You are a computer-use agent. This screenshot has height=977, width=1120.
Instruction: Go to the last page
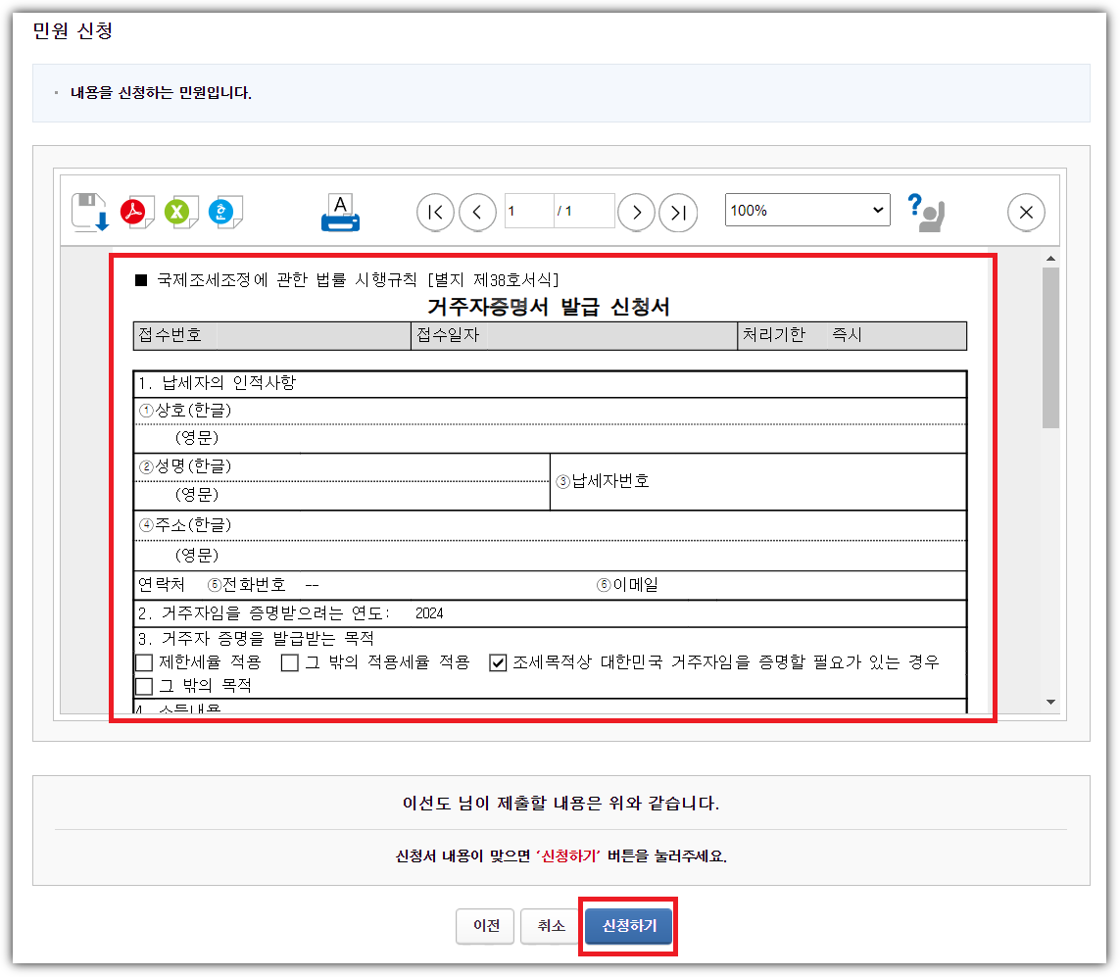pos(679,212)
